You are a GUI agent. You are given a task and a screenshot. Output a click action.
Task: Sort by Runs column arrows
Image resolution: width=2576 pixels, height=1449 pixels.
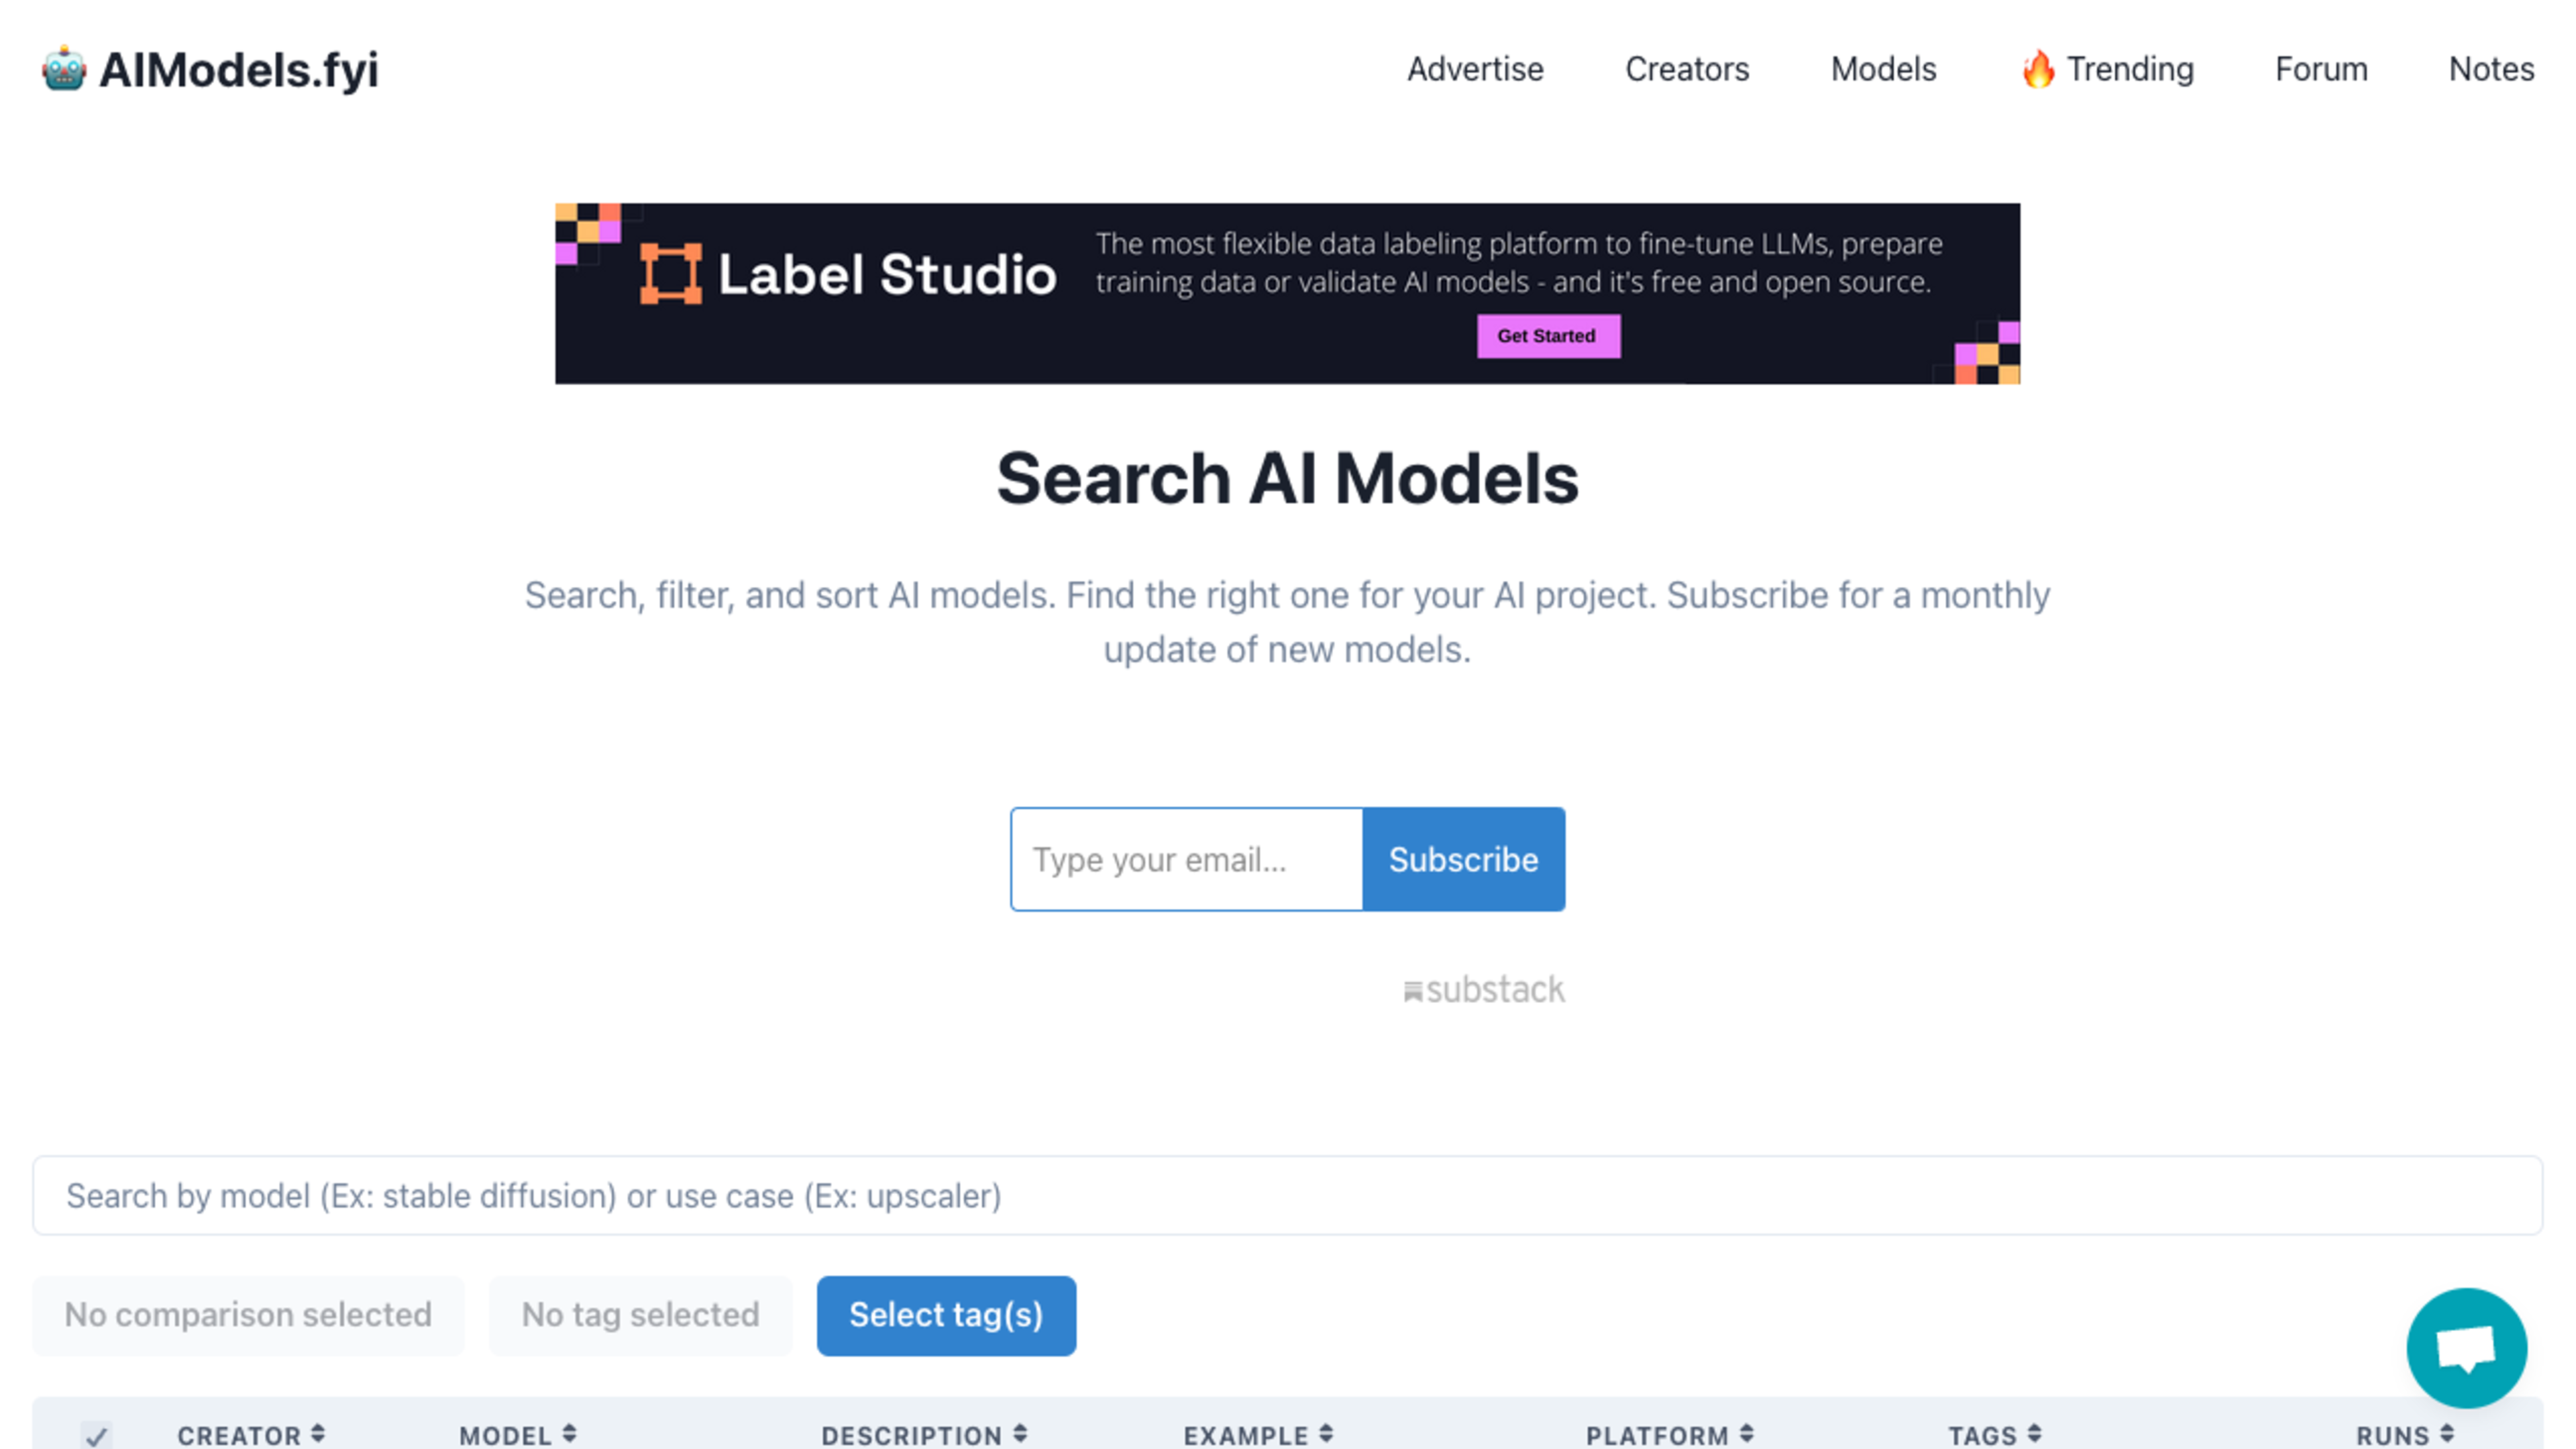point(2447,1433)
